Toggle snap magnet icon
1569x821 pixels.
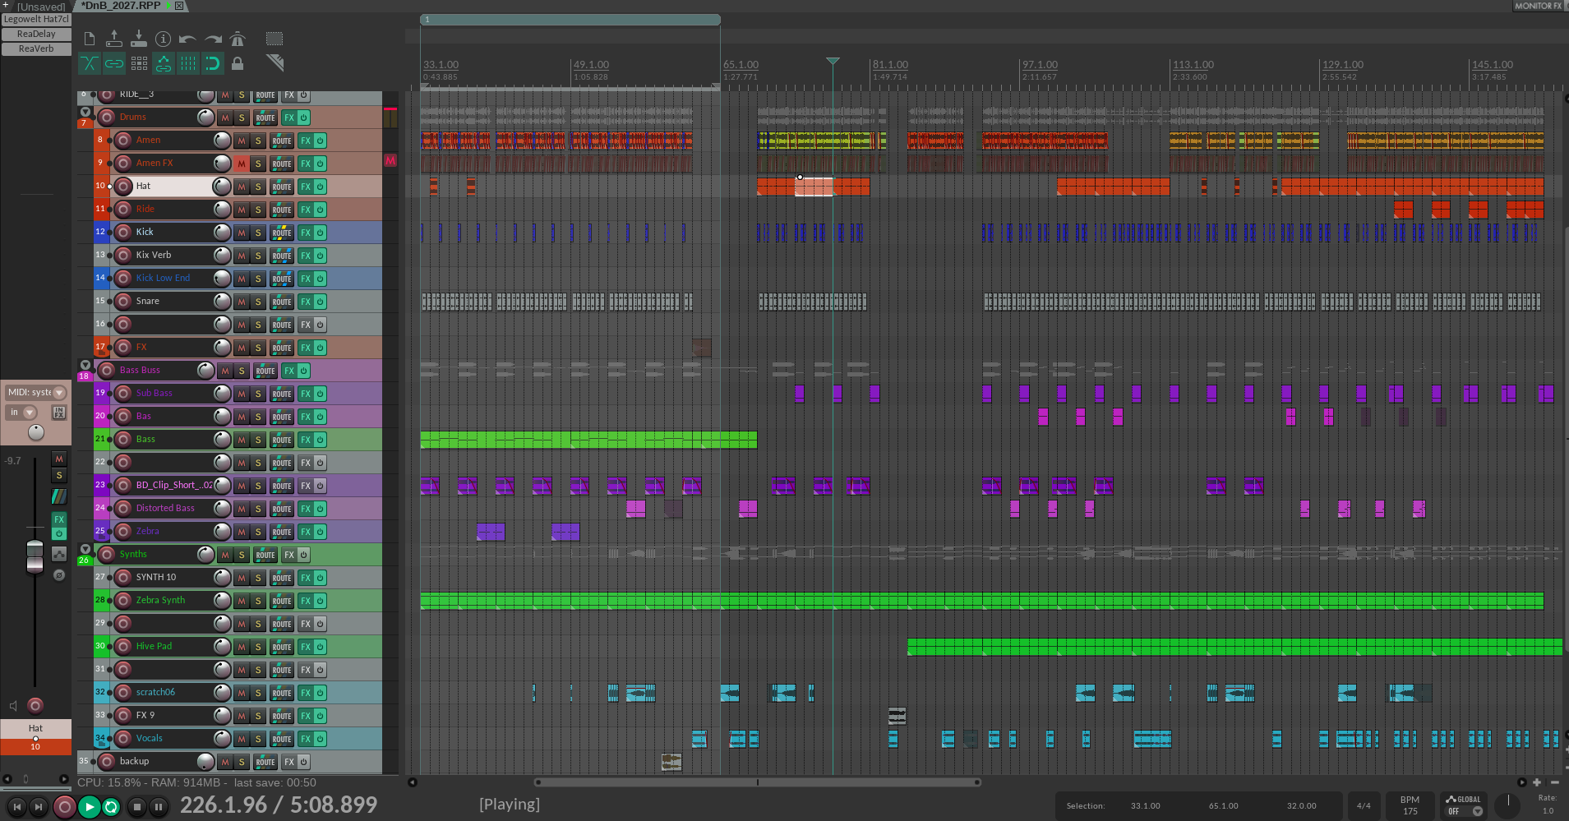[x=212, y=63]
